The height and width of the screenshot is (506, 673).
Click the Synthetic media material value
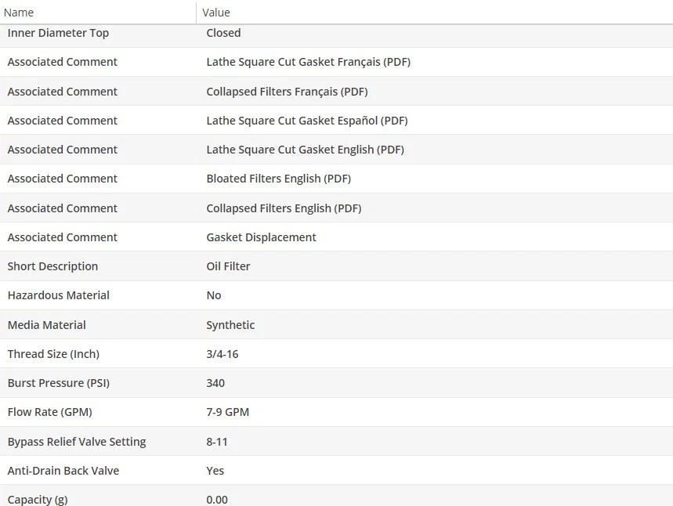point(230,325)
